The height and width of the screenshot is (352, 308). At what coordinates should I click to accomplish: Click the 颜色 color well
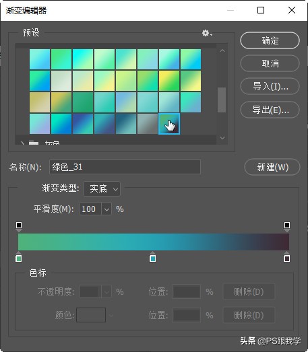click(x=91, y=315)
